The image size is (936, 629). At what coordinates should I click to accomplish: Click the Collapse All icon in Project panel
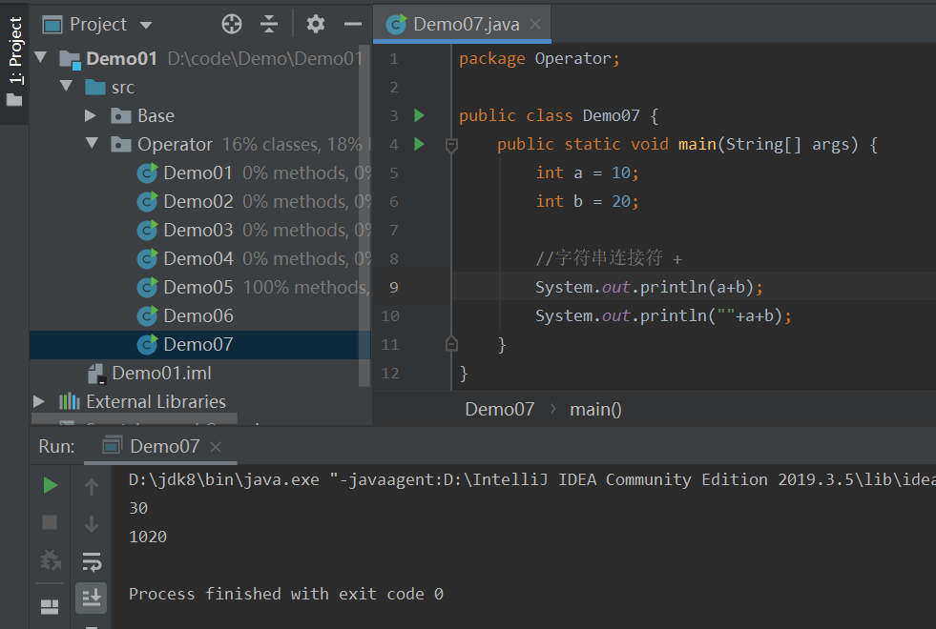(269, 25)
